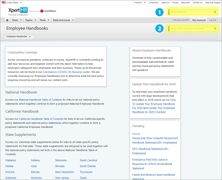The height and width of the screenshot is (180, 222).
Task: Select the South Carolina state supplement
Action: tap(88, 160)
